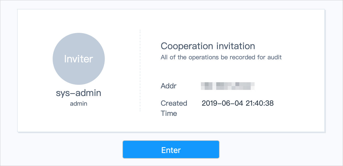343x166 pixels.
Task: Click the time value 21:40:38
Action: pyautogui.click(x=260, y=103)
